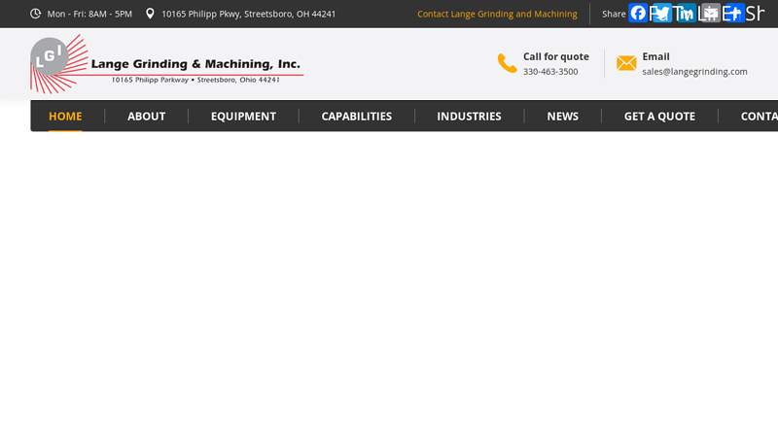This screenshot has height=437, width=778.
Task: Click the top bar 10165 Philipp Pkwy address
Action: click(x=249, y=14)
